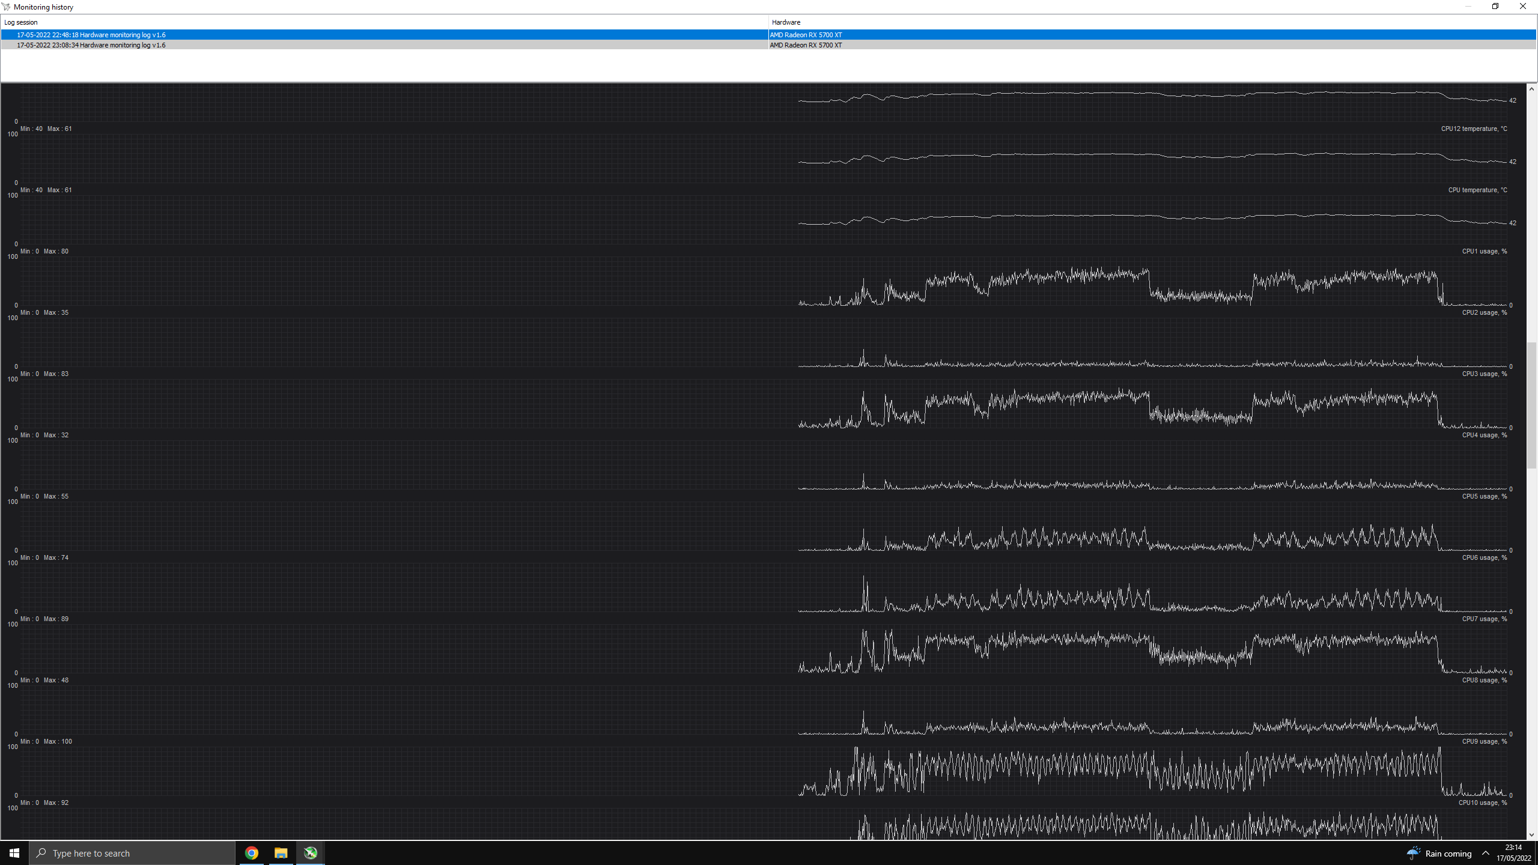Select the 22:48:18 hardware monitoring log session
Image resolution: width=1538 pixels, height=865 pixels.
point(91,35)
